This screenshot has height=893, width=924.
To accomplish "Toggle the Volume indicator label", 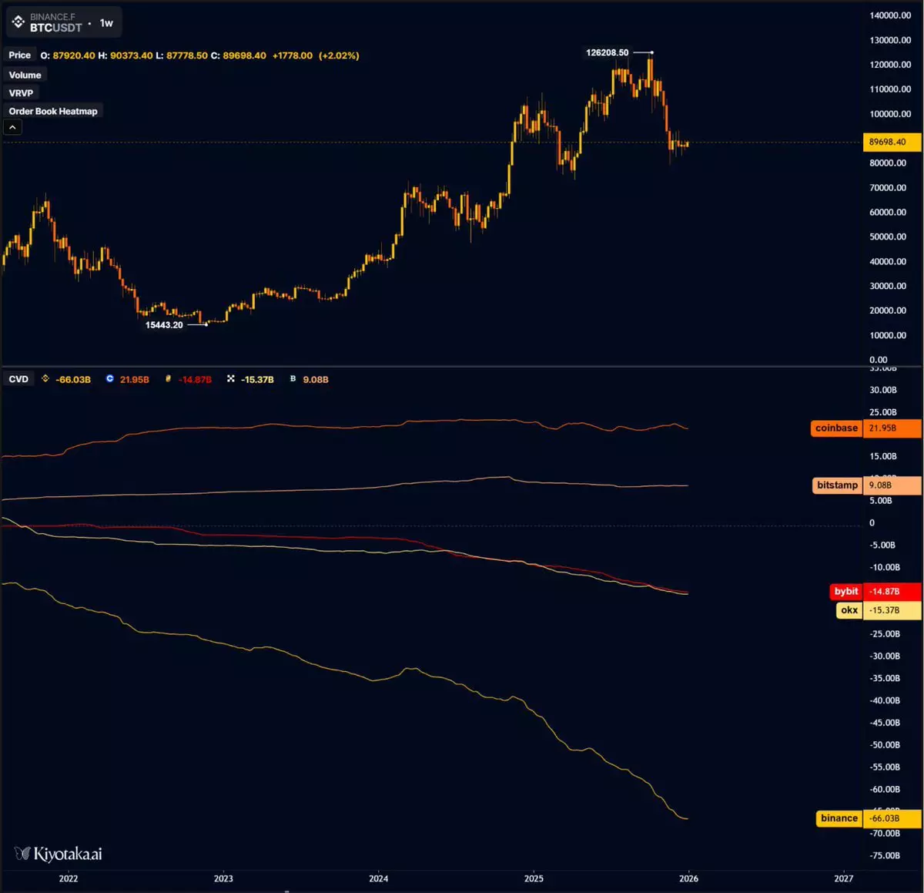I will coord(25,75).
